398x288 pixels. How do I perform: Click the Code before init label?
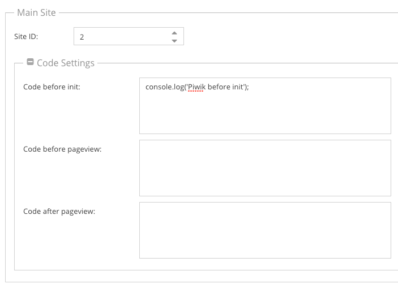point(52,87)
